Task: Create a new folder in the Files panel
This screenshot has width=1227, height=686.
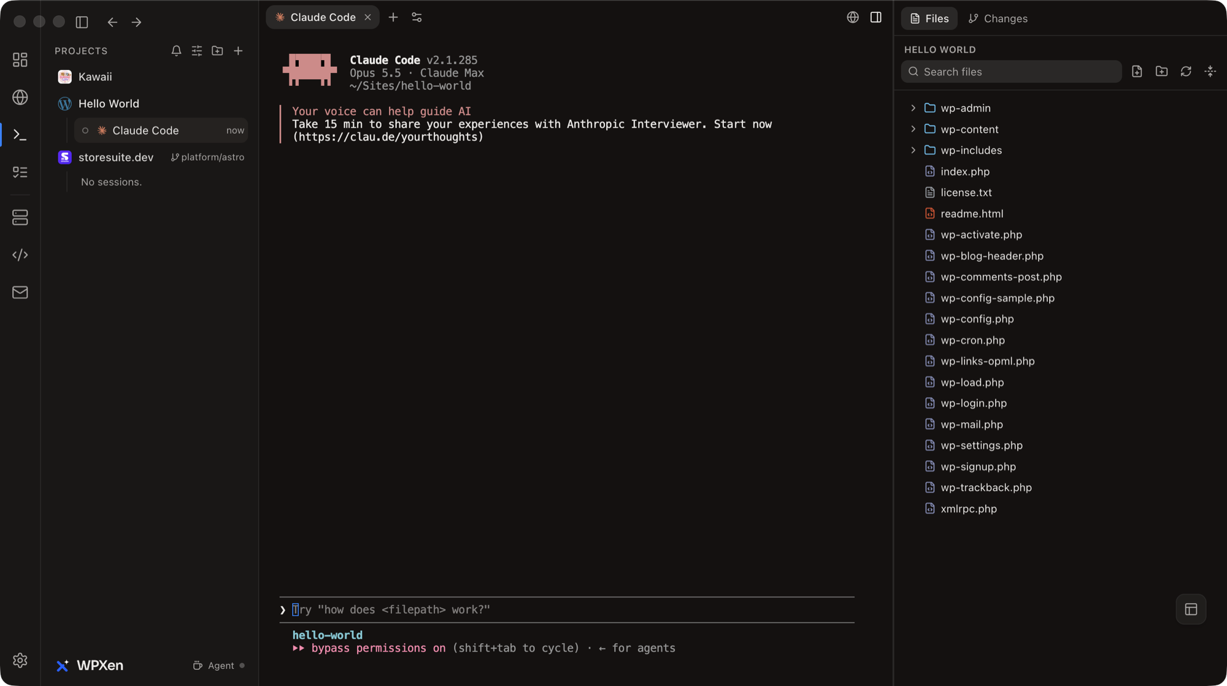Action: 1161,71
